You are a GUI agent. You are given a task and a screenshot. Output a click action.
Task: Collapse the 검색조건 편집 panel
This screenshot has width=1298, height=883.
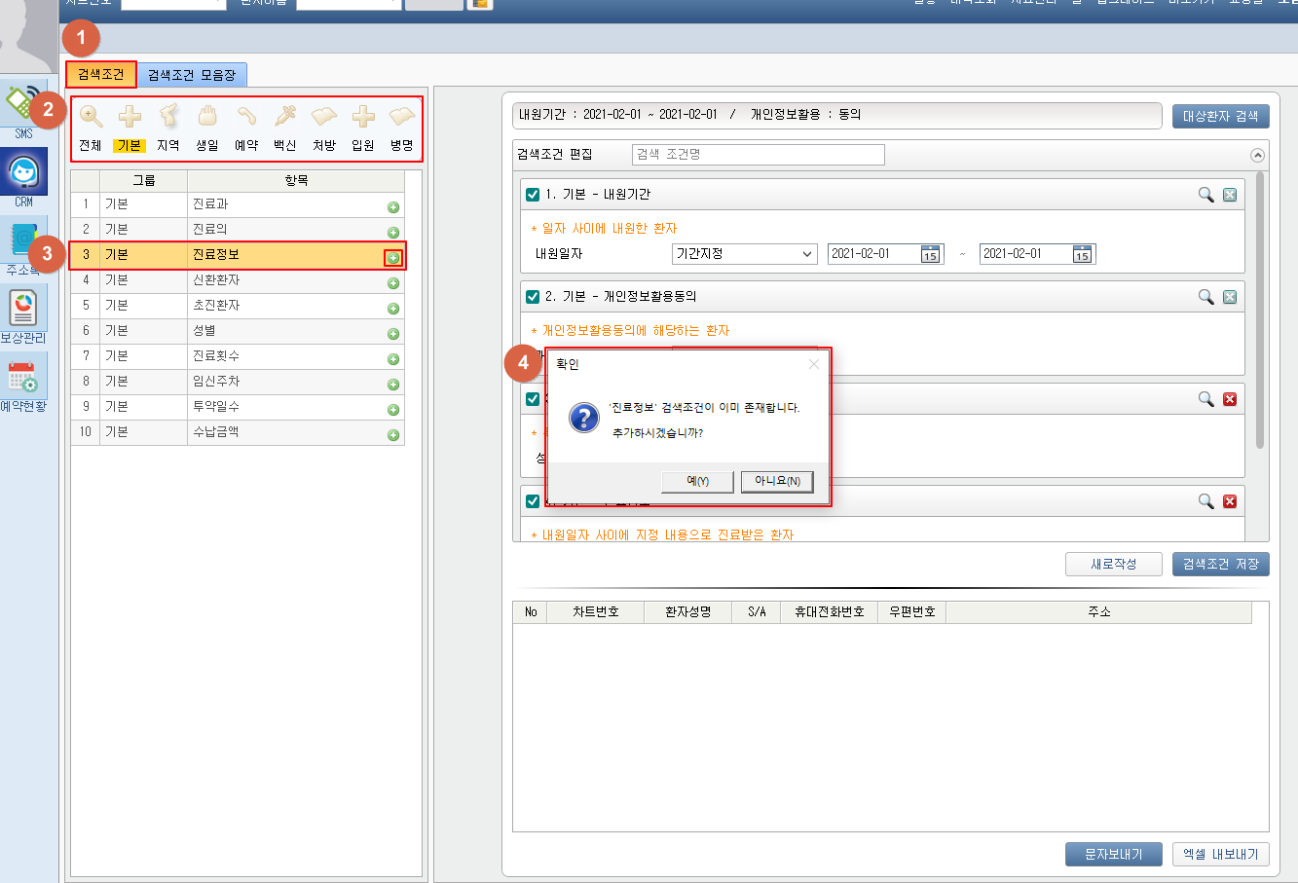pyautogui.click(x=1257, y=155)
